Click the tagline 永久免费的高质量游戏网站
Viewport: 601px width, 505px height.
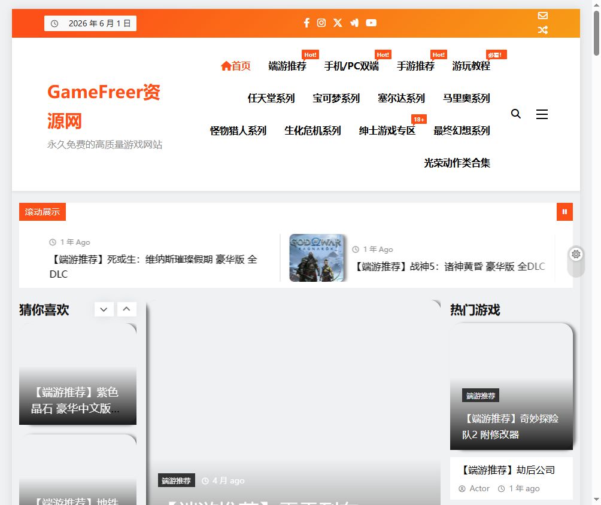(105, 144)
